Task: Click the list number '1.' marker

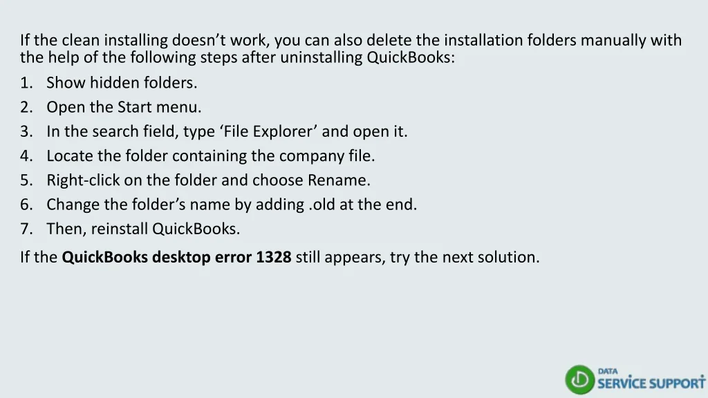Action: point(26,83)
